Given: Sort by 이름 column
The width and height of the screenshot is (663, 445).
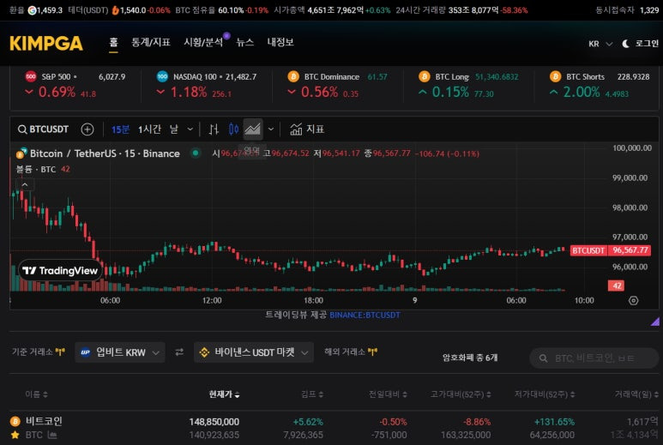Looking at the screenshot, I should [x=36, y=394].
